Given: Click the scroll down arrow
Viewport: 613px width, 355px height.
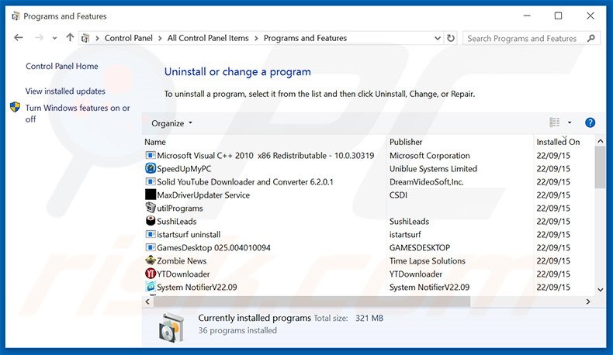Looking at the screenshot, I should (x=600, y=289).
